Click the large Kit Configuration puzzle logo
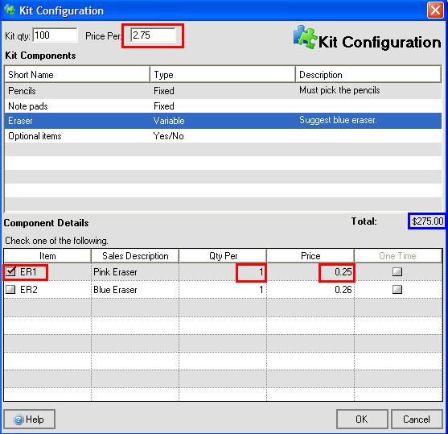 pyautogui.click(x=305, y=37)
